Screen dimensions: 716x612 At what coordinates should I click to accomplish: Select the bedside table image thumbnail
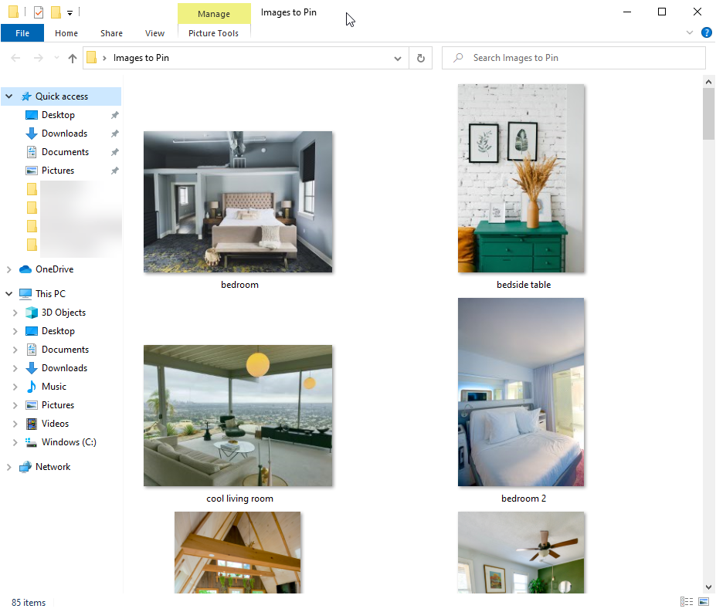[x=521, y=178]
